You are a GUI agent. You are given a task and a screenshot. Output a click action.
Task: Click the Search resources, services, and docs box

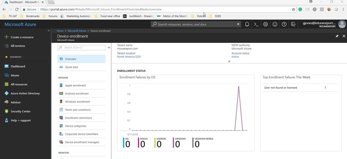(x=196, y=24)
